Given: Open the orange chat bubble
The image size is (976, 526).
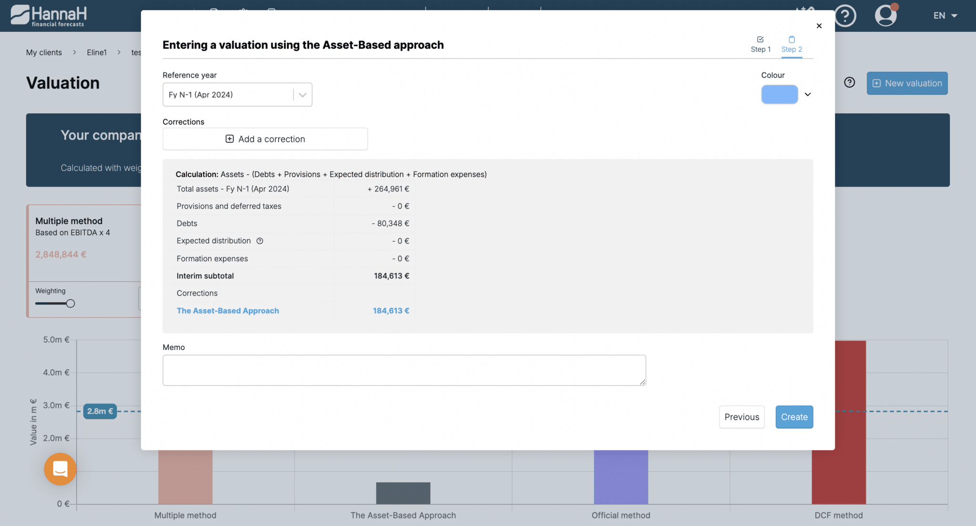Looking at the screenshot, I should 60,469.
